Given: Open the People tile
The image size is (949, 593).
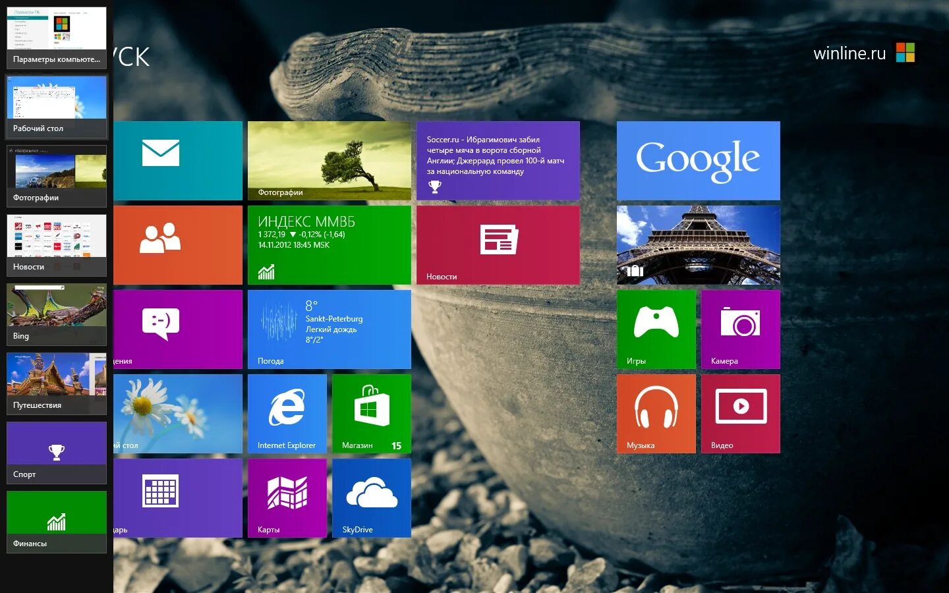Looking at the screenshot, I should click(x=178, y=245).
